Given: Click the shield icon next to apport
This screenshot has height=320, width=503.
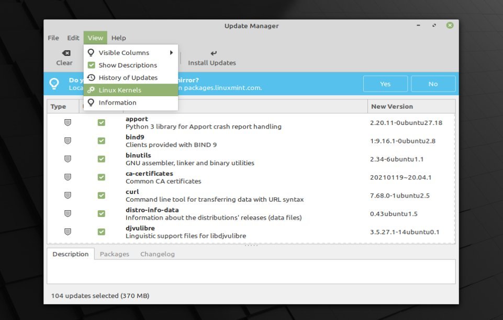Looking at the screenshot, I should coord(68,123).
